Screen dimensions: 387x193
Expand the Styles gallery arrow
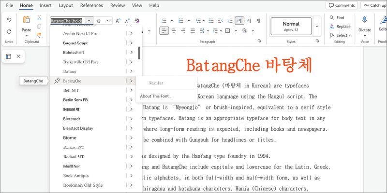point(317,27)
